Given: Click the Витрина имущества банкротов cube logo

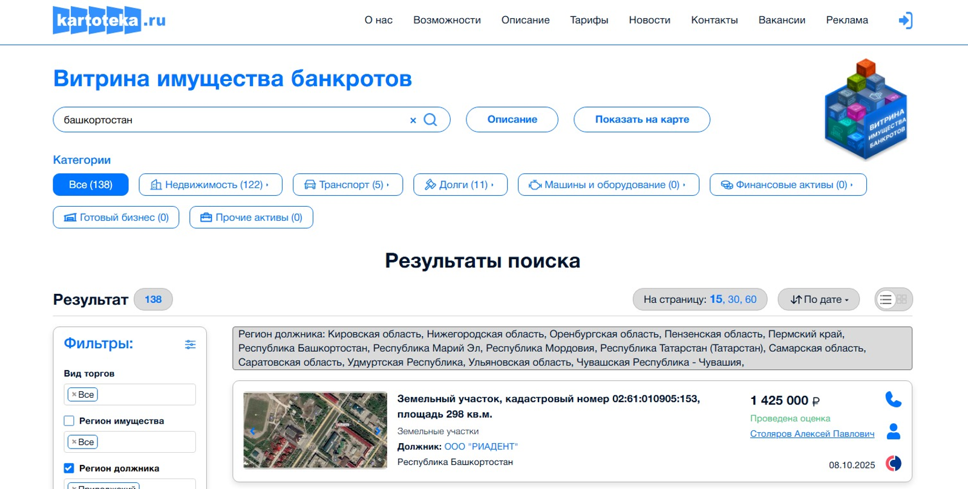Looking at the screenshot, I should pos(866,109).
